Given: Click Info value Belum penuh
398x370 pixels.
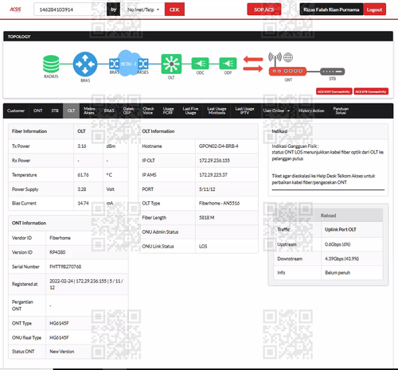Looking at the screenshot, I should [338, 273].
